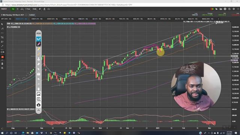Select the horizontal line tool in sidebar

pyautogui.click(x=2, y=33)
